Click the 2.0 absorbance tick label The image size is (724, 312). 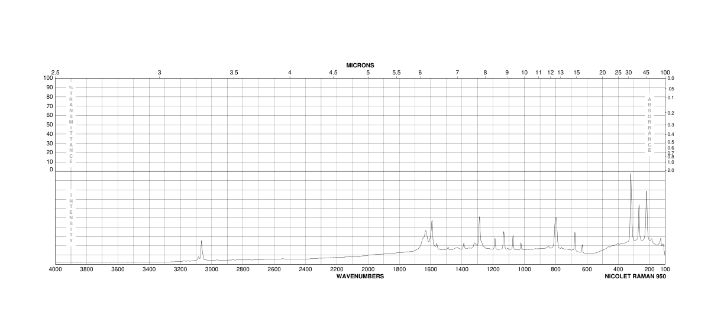tap(671, 170)
